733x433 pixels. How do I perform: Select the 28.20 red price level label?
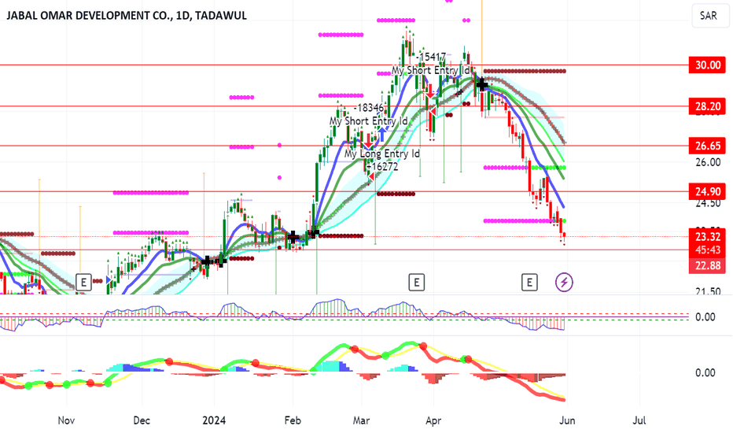[708, 106]
